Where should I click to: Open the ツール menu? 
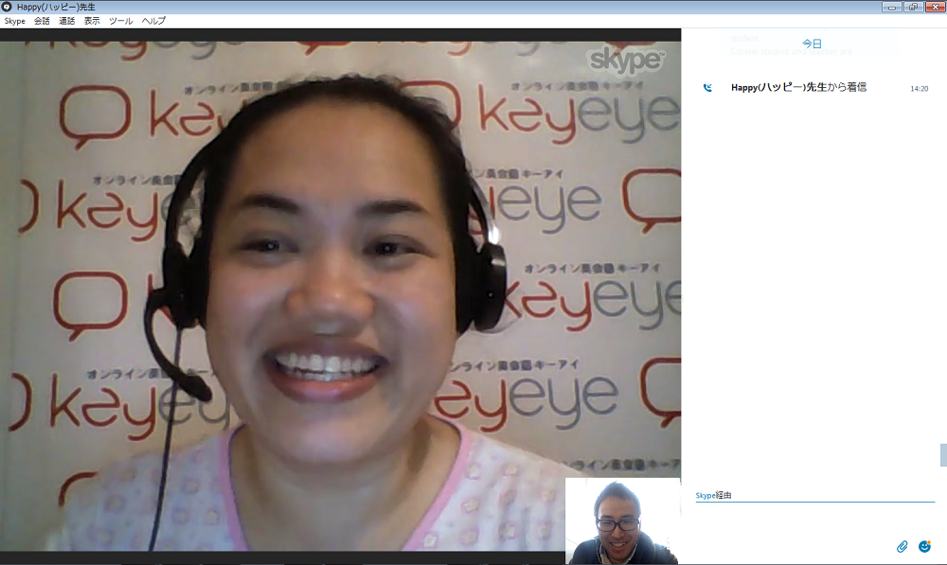click(x=121, y=21)
